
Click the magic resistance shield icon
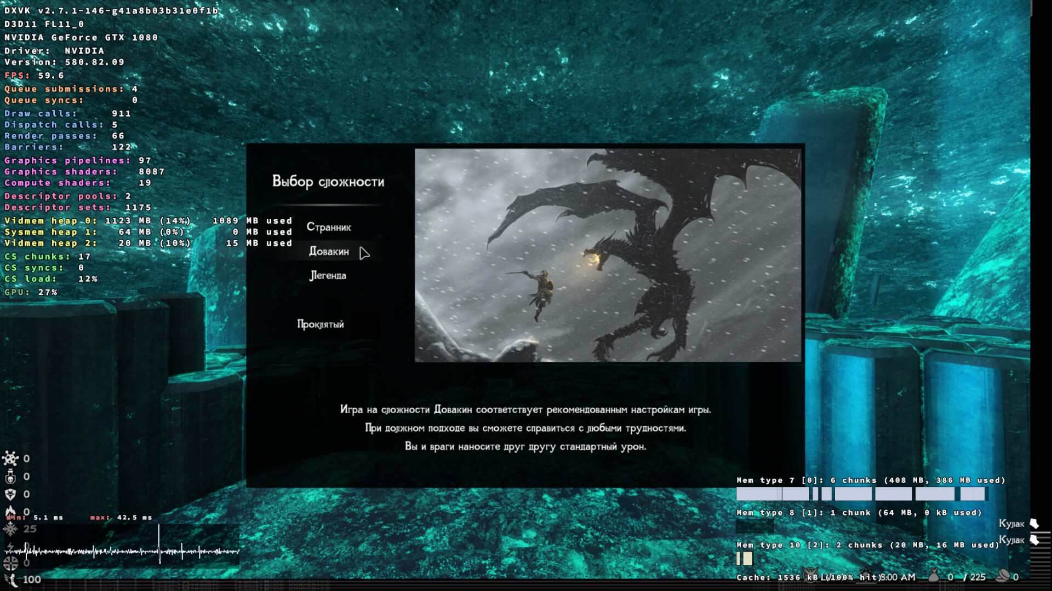10,495
